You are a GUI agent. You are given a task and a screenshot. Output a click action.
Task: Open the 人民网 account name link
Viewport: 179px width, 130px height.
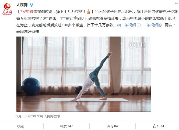pyautogui.click(x=22, y=5)
